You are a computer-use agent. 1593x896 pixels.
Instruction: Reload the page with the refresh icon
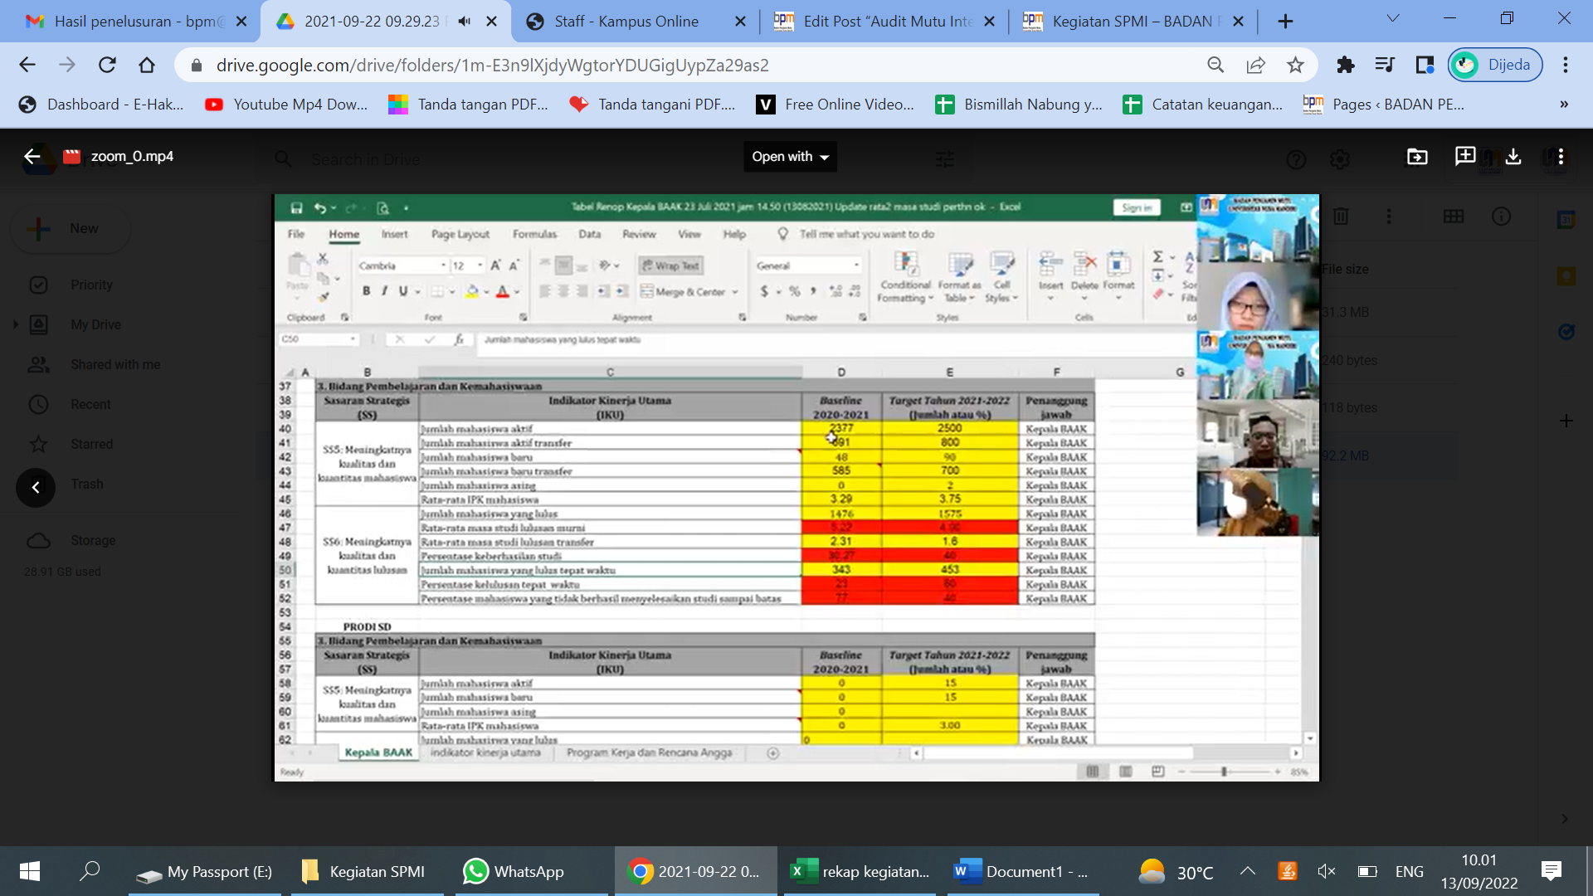[x=107, y=65]
